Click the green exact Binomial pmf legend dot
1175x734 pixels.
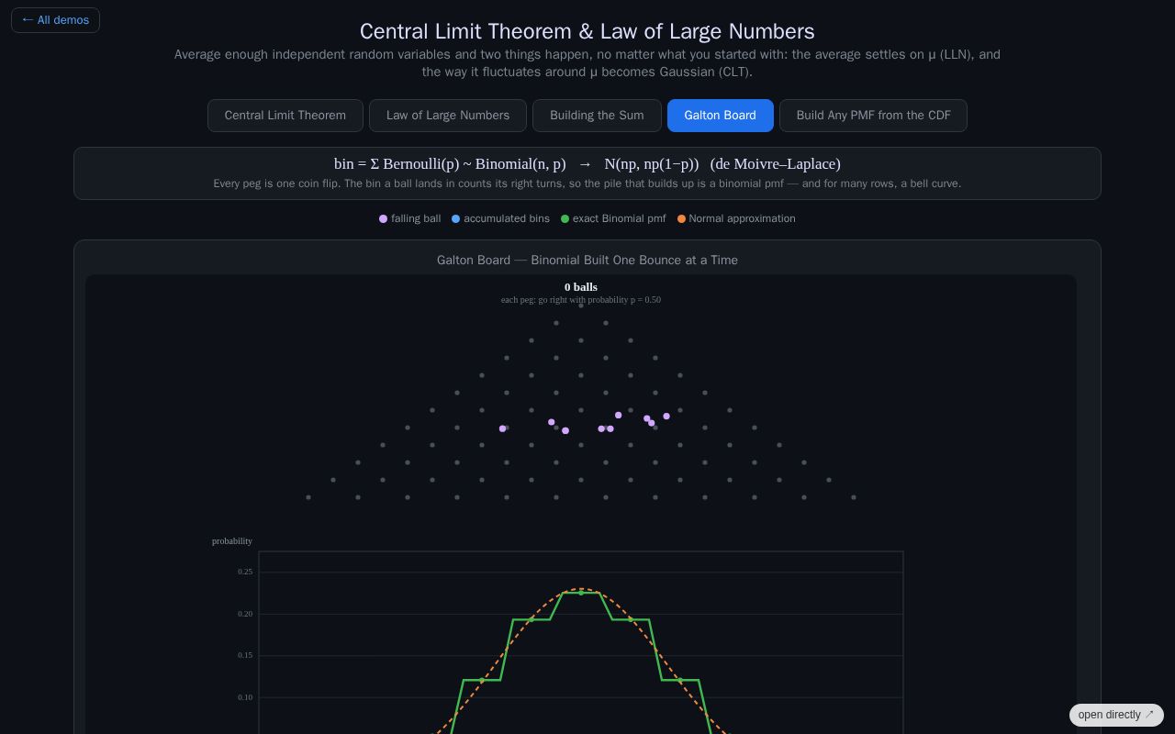coord(565,219)
